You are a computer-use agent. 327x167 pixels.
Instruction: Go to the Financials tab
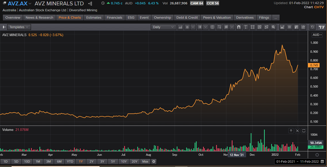(x=114, y=17)
